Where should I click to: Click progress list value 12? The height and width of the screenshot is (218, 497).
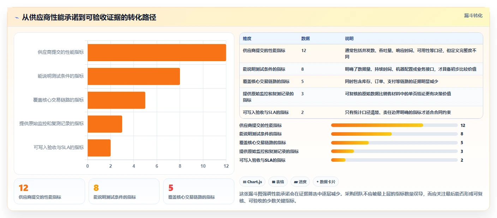click(x=463, y=125)
